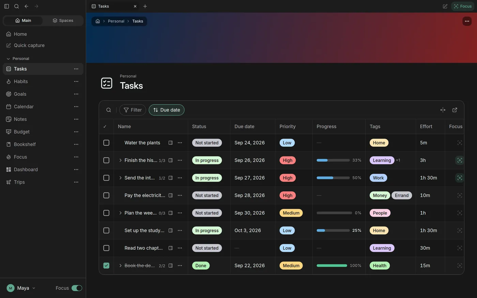This screenshot has height=298, width=477.
Task: Toggle the sidebar panel icon
Action: click(6, 6)
